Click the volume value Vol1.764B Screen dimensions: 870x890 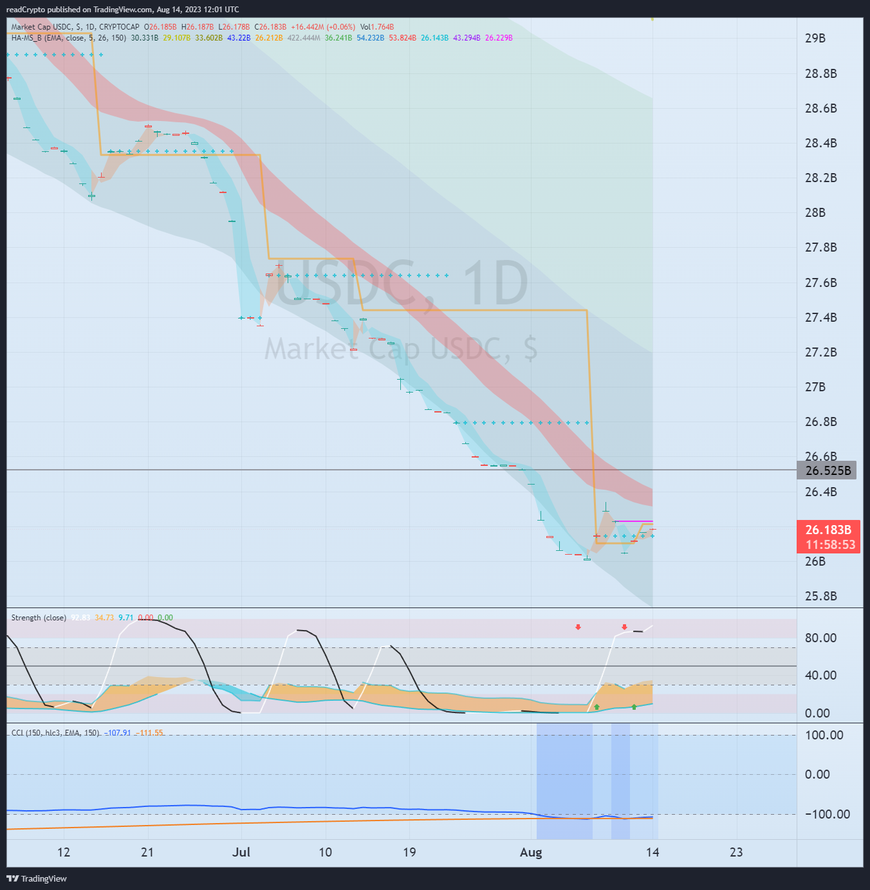click(x=377, y=27)
